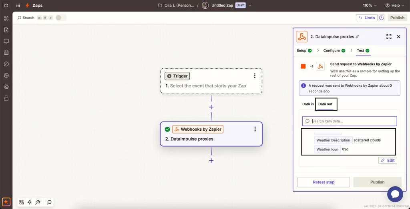Add a step below Webhooks by Zapier

click(x=211, y=161)
